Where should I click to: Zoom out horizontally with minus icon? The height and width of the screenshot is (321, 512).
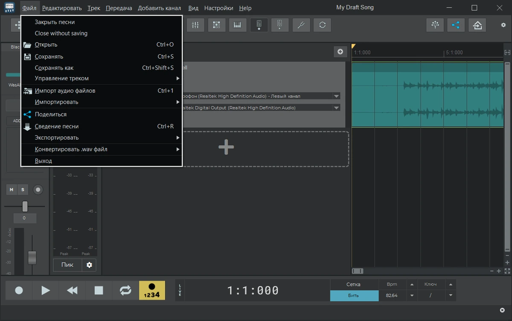pos(492,271)
